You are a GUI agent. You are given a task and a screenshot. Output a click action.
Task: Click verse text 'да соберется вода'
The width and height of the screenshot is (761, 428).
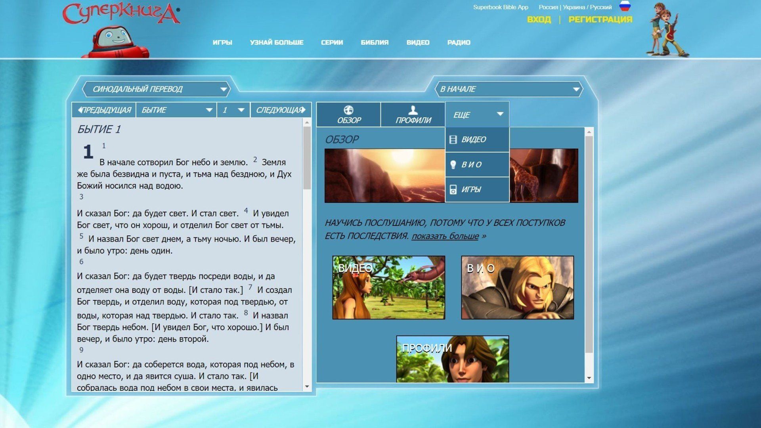(x=170, y=365)
